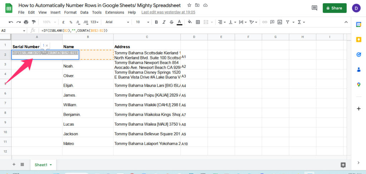Open the 123 more formats dropdown
366x174 pixels.
94,22
